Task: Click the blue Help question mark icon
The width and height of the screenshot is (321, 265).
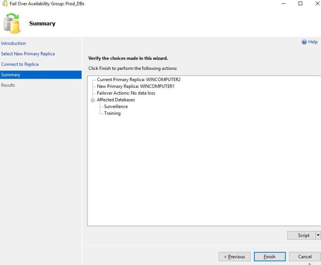Action: pos(304,42)
